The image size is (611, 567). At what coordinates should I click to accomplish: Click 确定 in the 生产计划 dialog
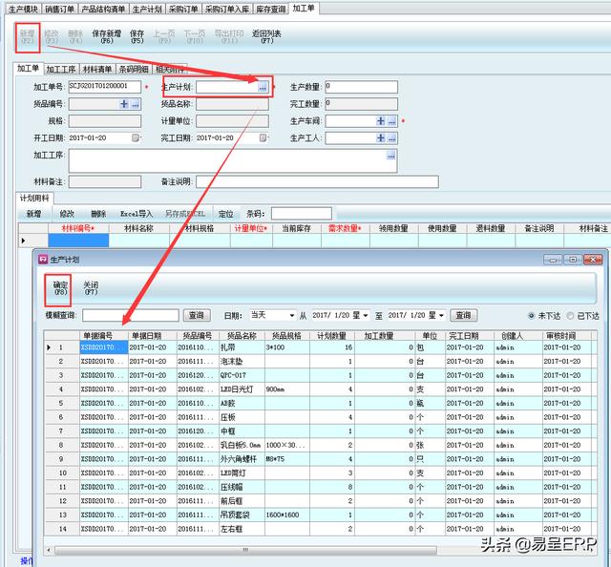(60, 288)
